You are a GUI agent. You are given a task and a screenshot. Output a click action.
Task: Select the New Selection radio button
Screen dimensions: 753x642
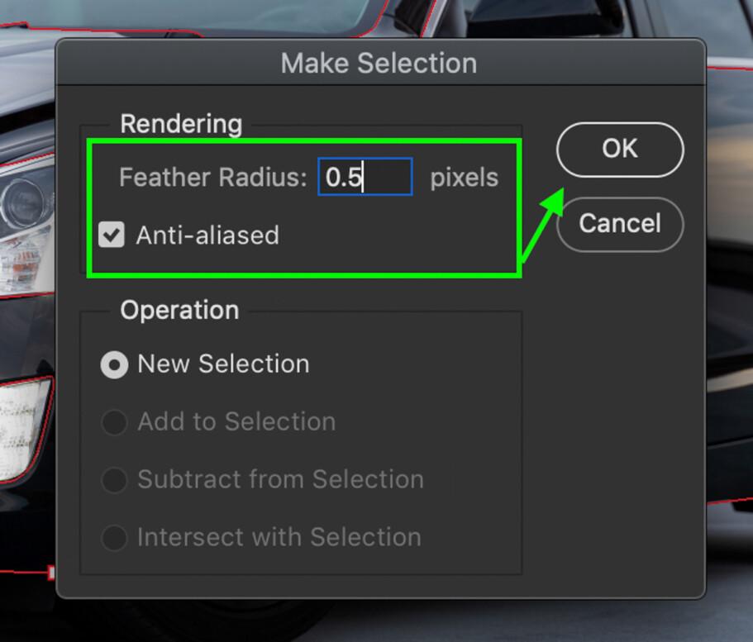click(x=114, y=364)
